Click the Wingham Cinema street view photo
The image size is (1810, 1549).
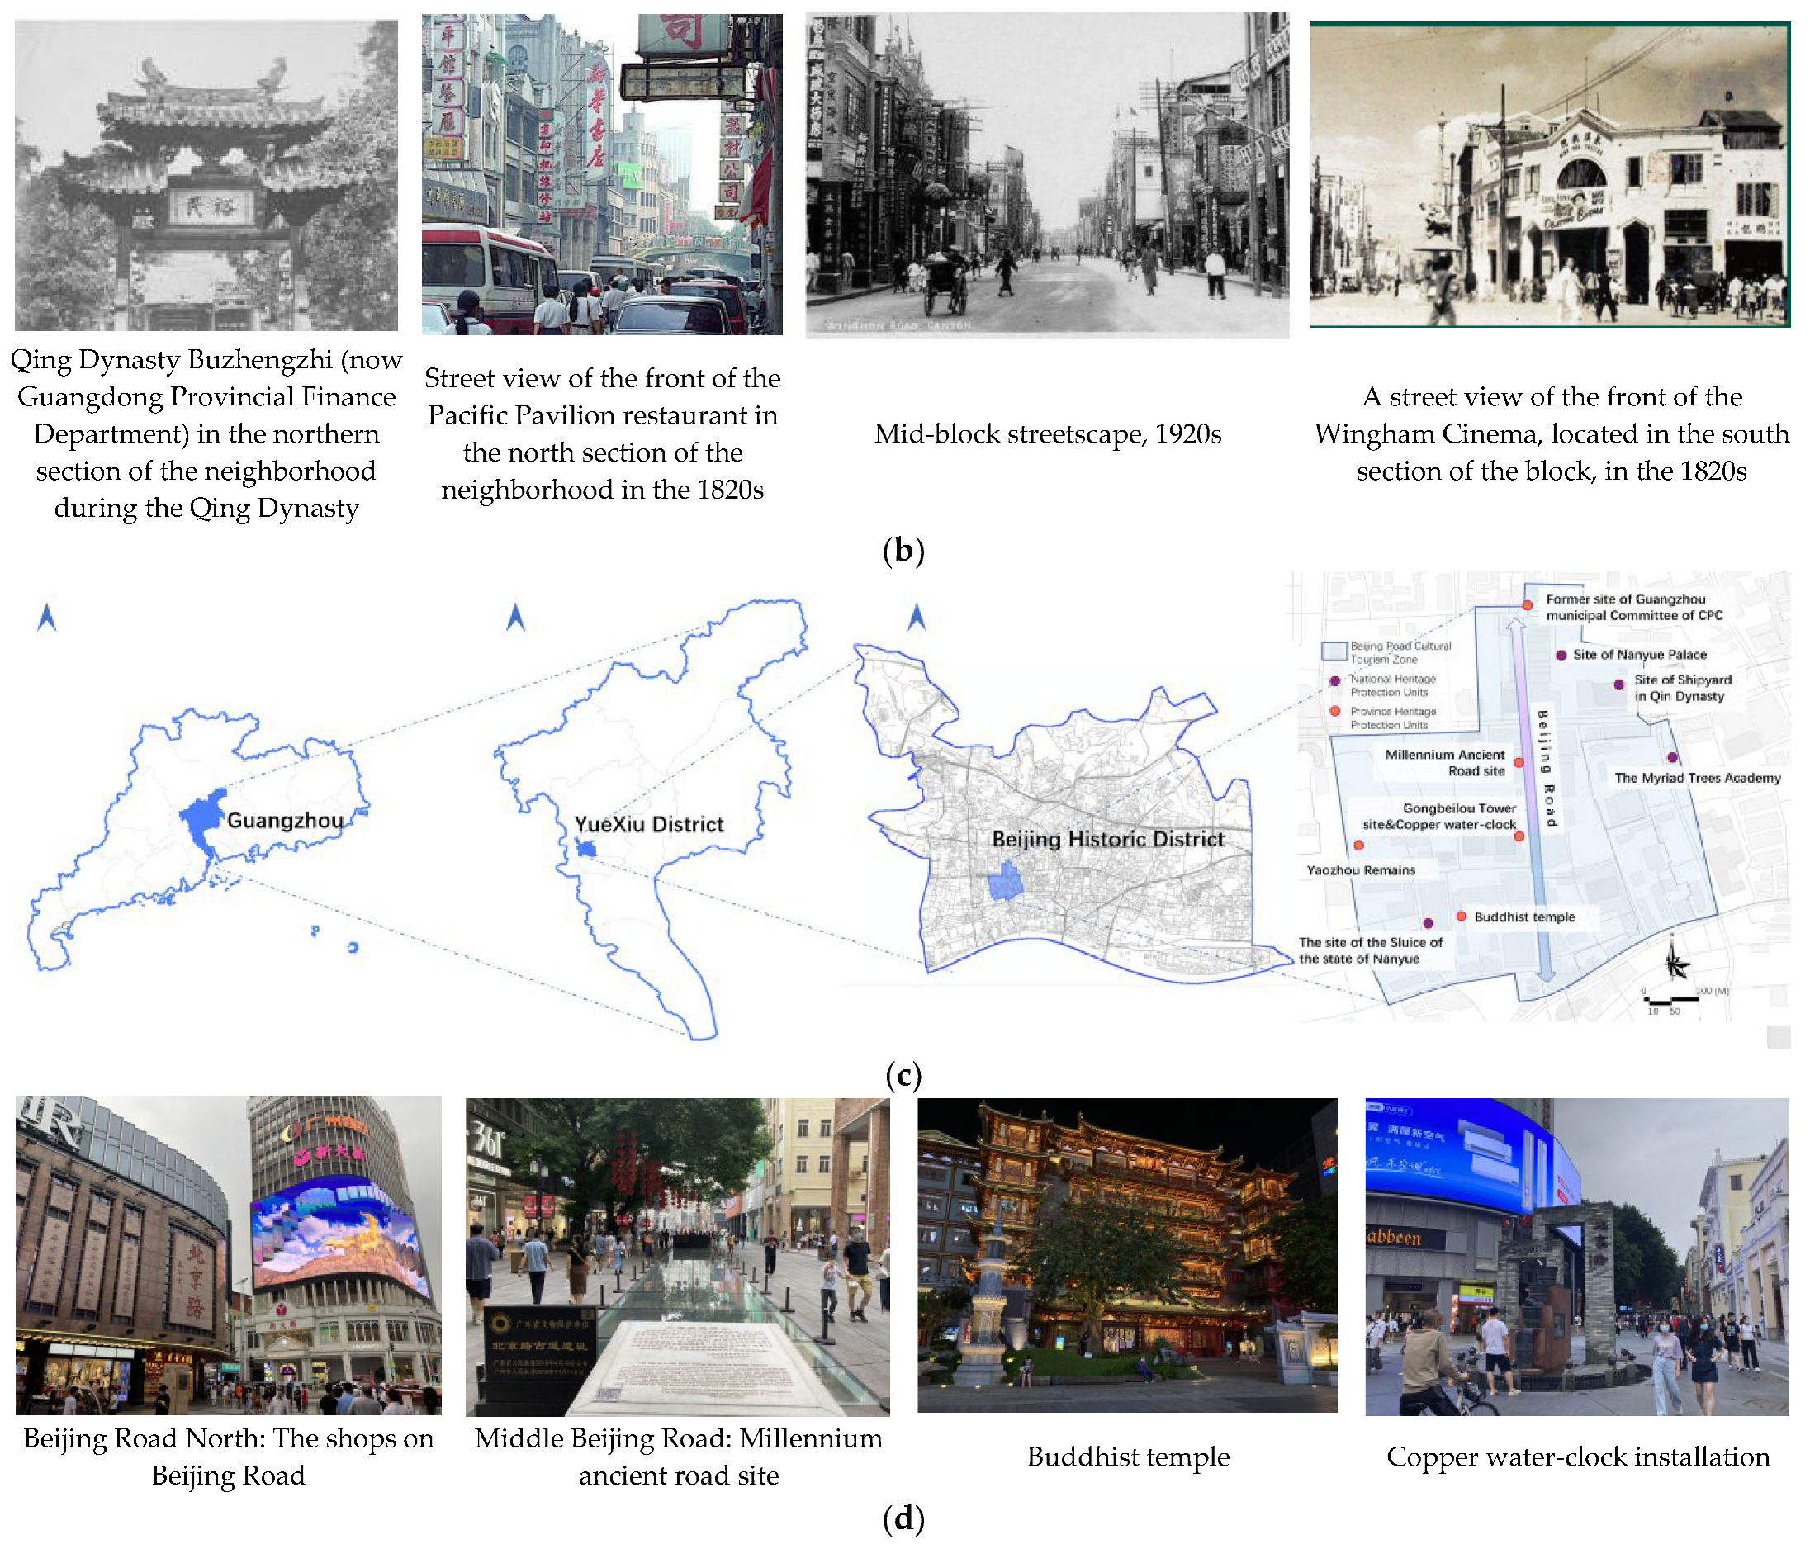(x=1550, y=175)
